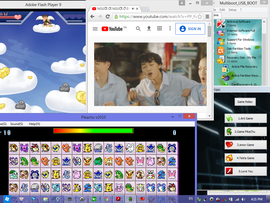Click the YouTube address bar

158,17
